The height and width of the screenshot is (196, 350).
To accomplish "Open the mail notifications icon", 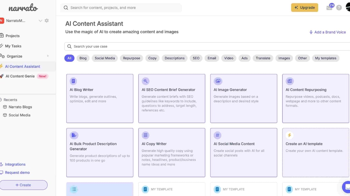I will 329,8.
